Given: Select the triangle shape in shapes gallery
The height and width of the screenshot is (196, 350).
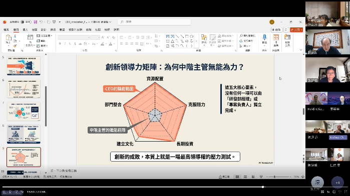Looking at the screenshot, I should coord(173,41).
